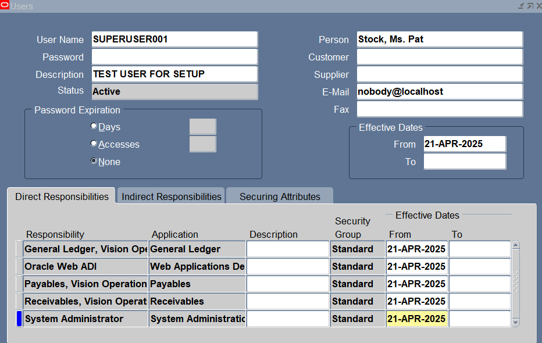Screen dimensions: 542x343
Task: Click application cell General Ledger
Action: (x=197, y=249)
